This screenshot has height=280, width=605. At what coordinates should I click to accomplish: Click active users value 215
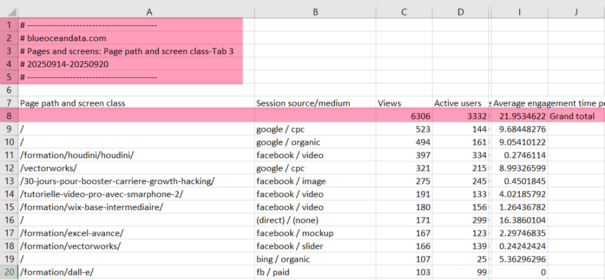(x=461, y=168)
